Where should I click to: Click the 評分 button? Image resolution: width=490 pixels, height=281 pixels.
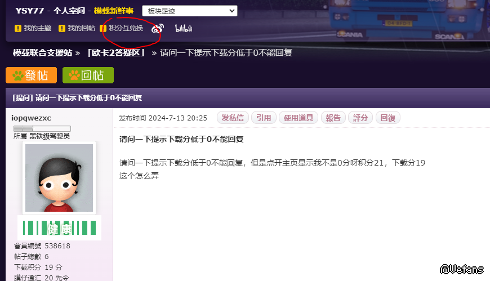(x=360, y=118)
